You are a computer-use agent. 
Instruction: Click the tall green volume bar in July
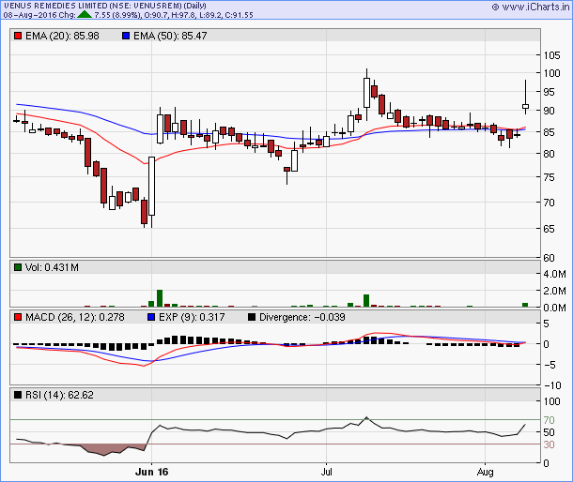pos(366,300)
